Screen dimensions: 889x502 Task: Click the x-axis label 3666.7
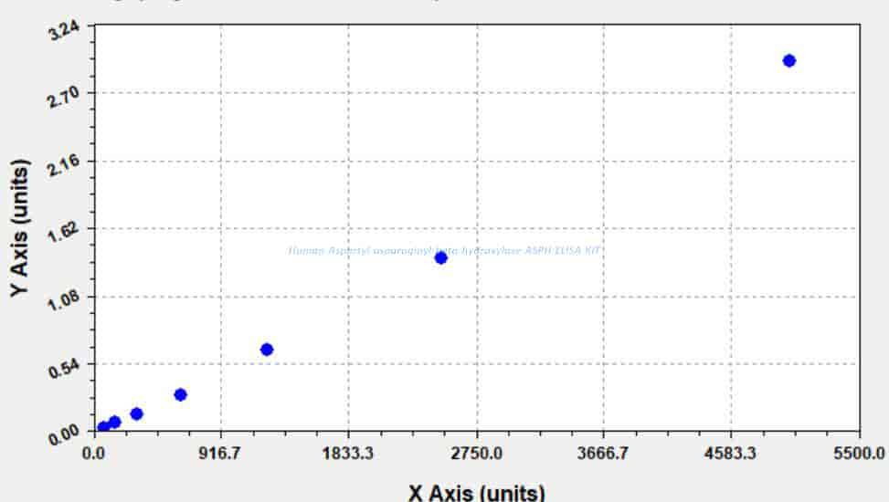[603, 454]
